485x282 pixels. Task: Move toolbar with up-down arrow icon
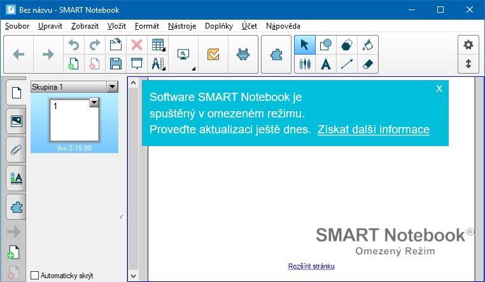click(x=468, y=64)
